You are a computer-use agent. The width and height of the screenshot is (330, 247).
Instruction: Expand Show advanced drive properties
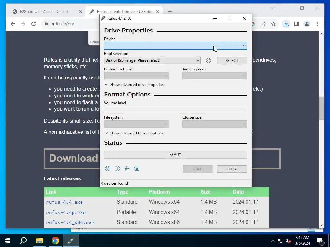134,85
